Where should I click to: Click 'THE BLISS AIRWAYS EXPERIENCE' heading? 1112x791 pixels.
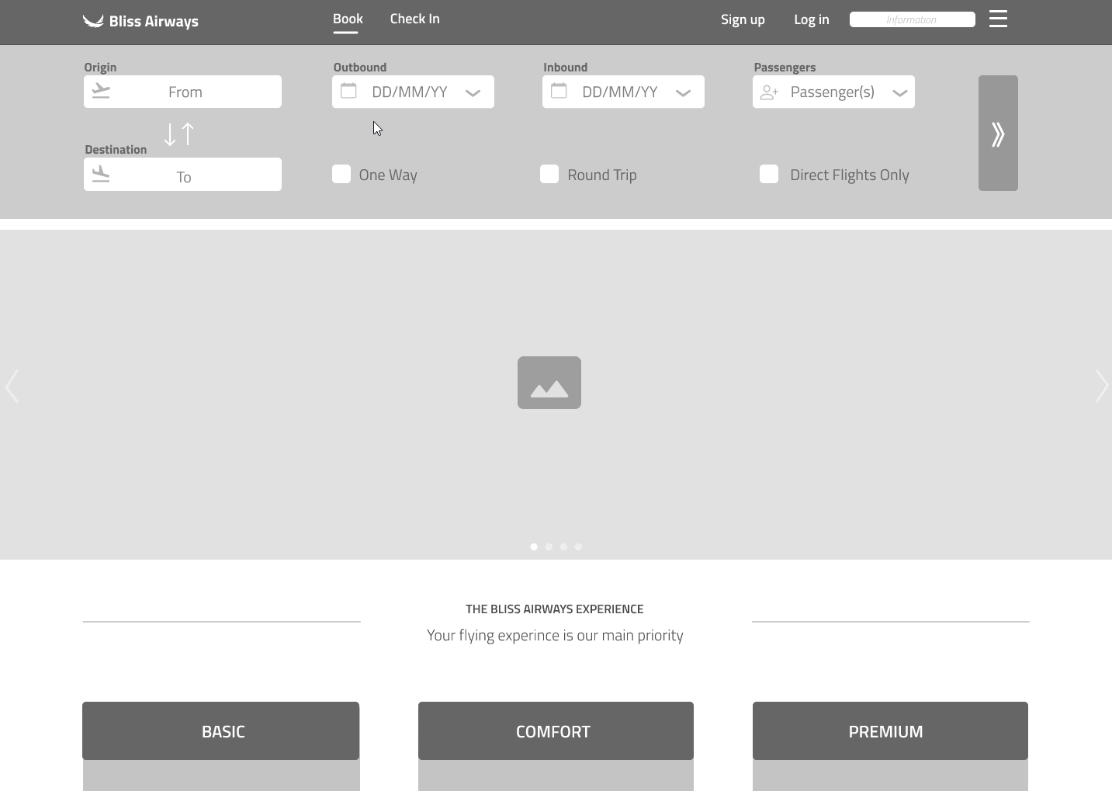[x=555, y=609]
